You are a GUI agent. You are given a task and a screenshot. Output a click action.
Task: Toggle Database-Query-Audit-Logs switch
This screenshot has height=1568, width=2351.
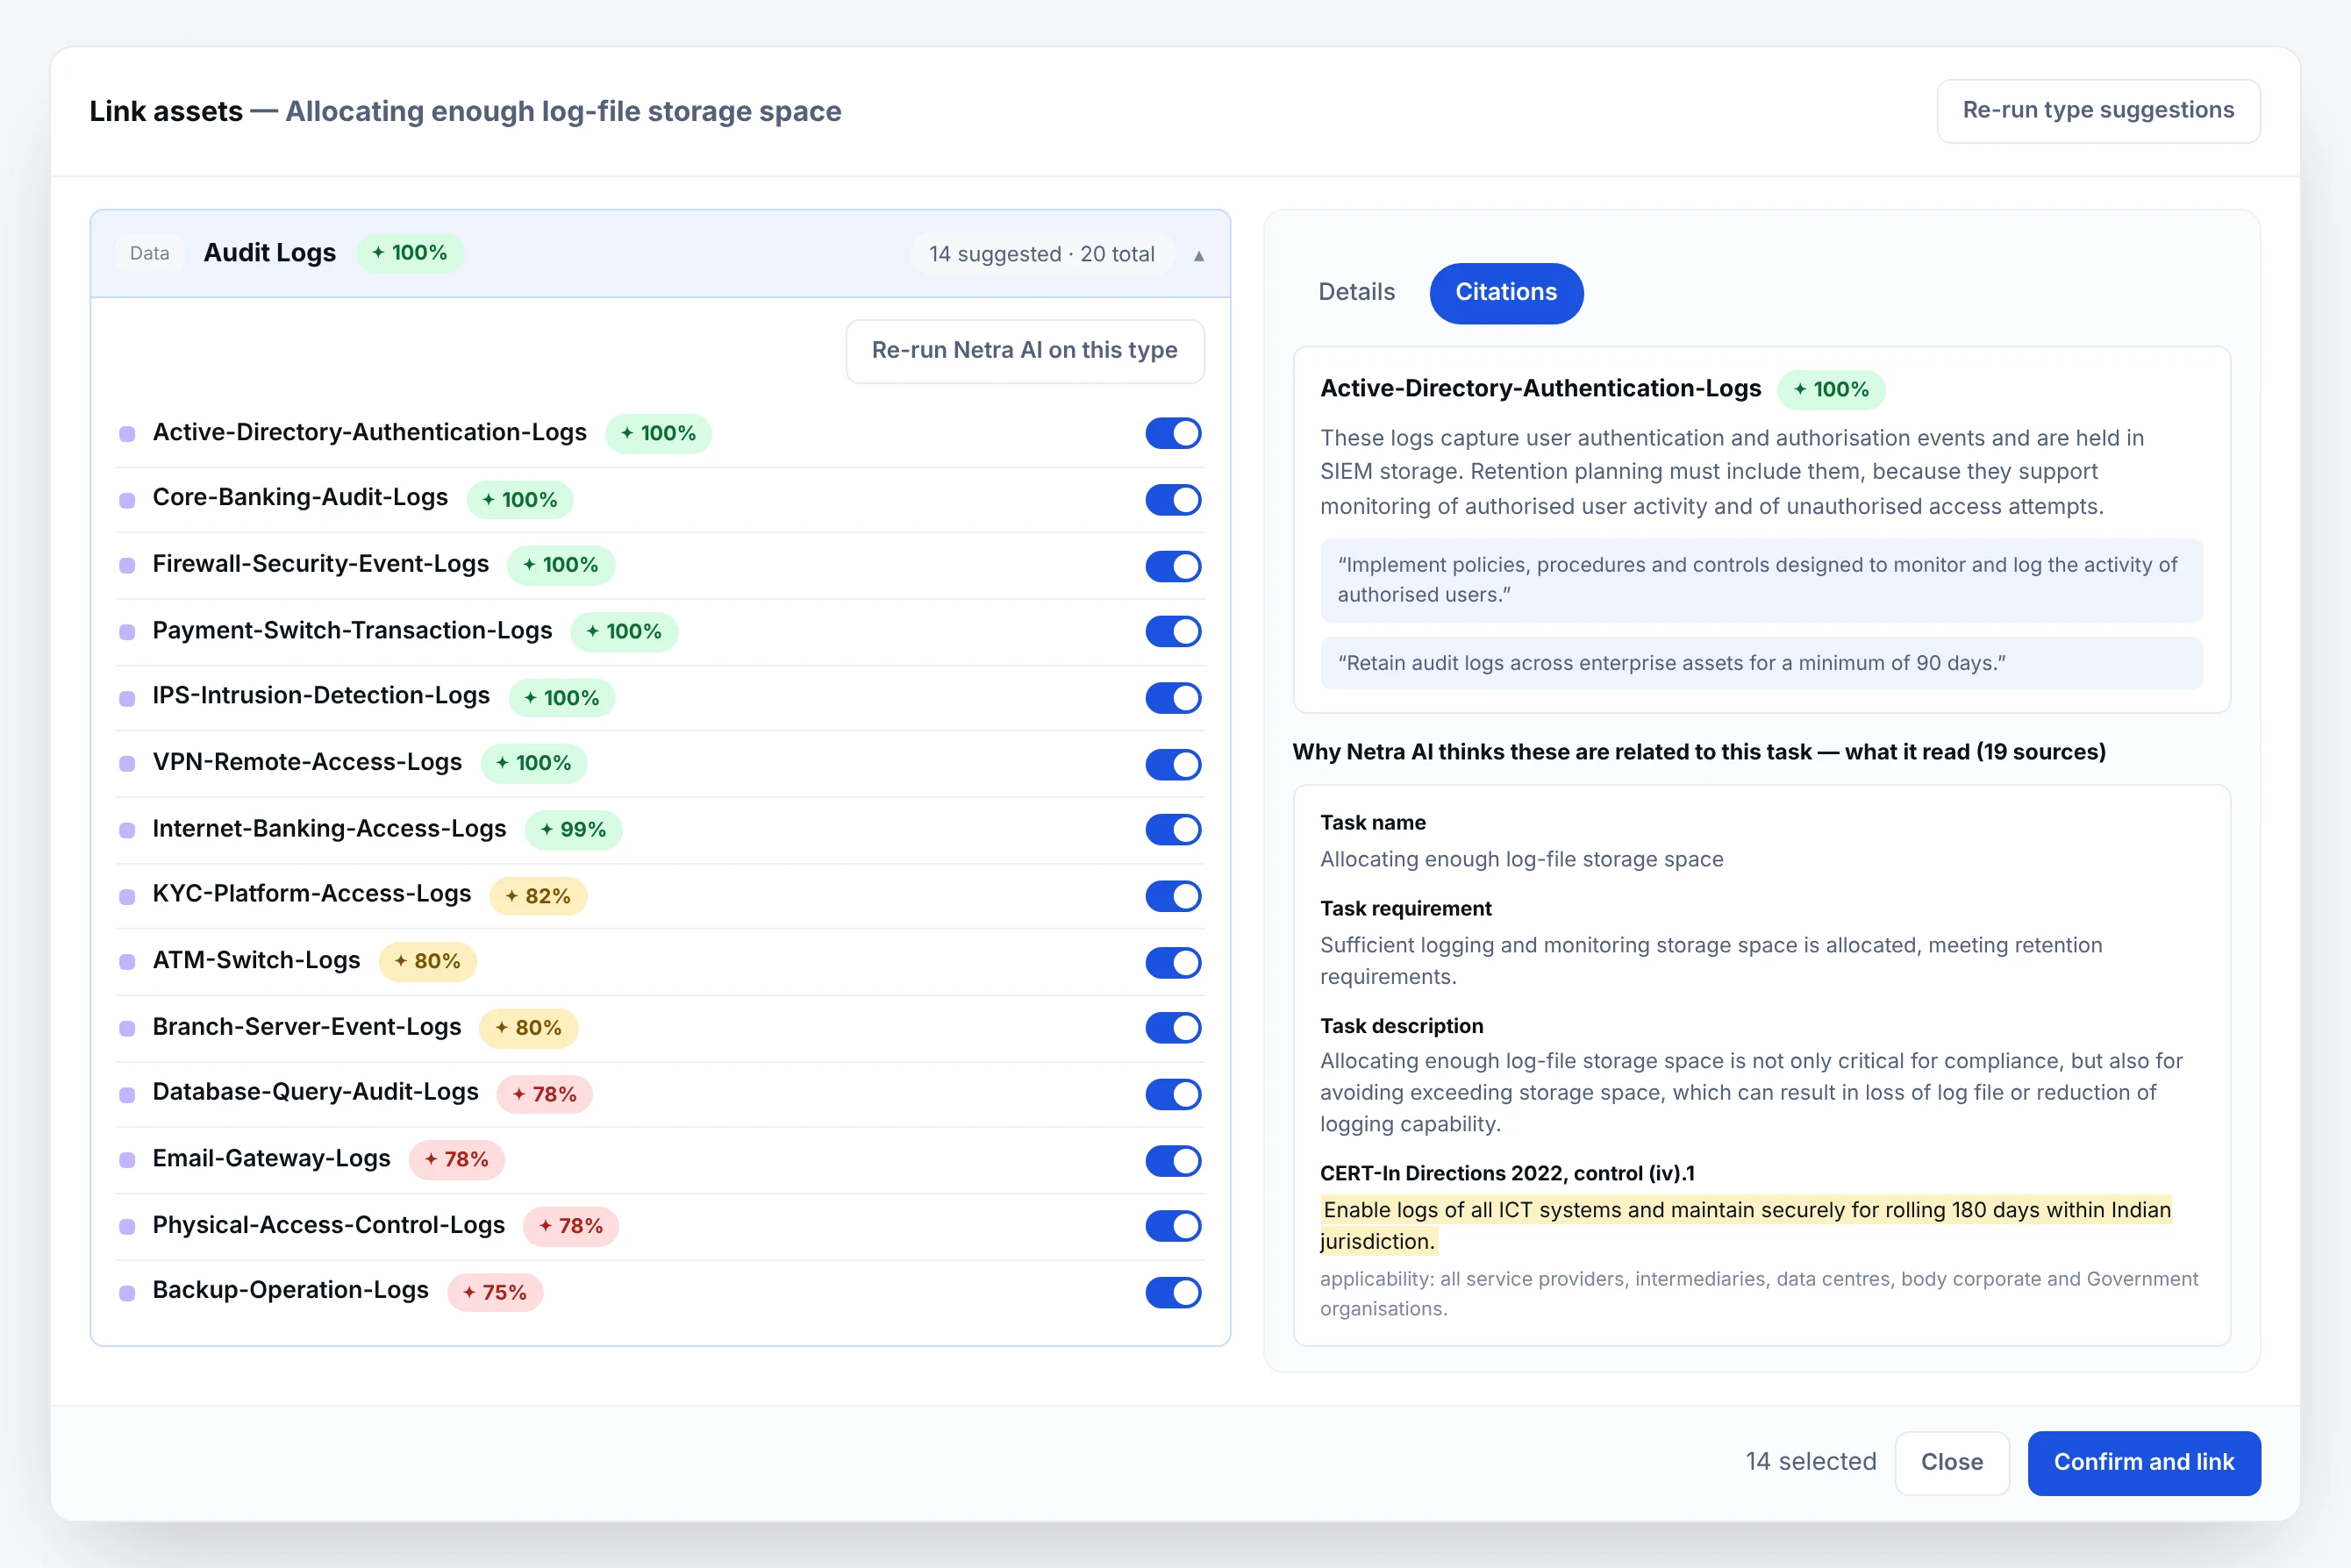(x=1173, y=1093)
